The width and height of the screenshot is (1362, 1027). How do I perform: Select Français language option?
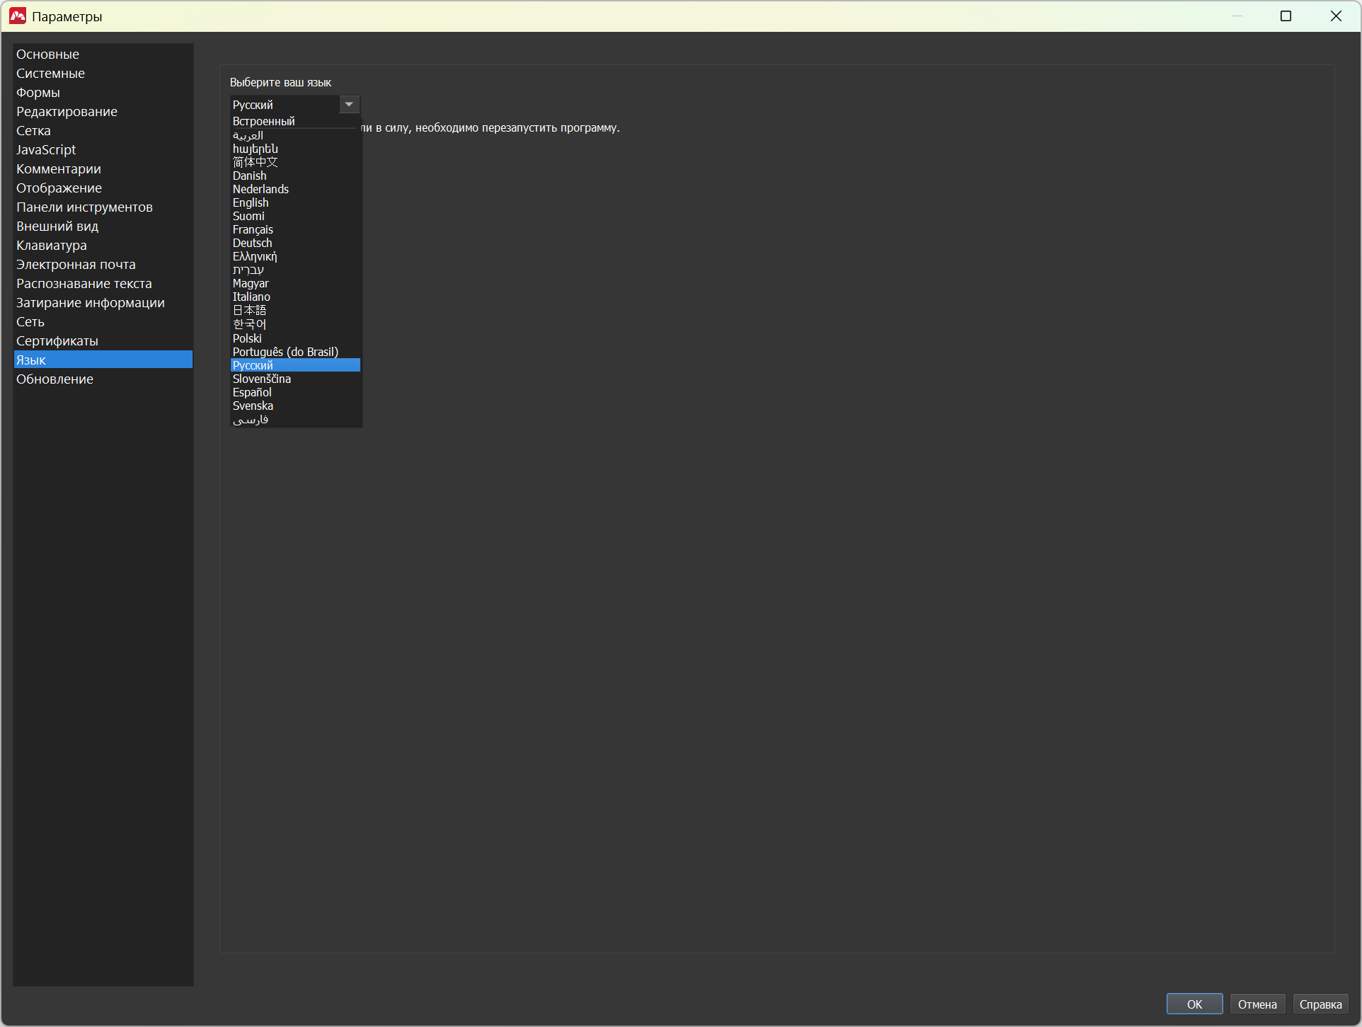(253, 229)
